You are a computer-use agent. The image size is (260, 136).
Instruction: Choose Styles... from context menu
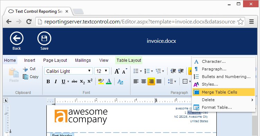point(224,84)
